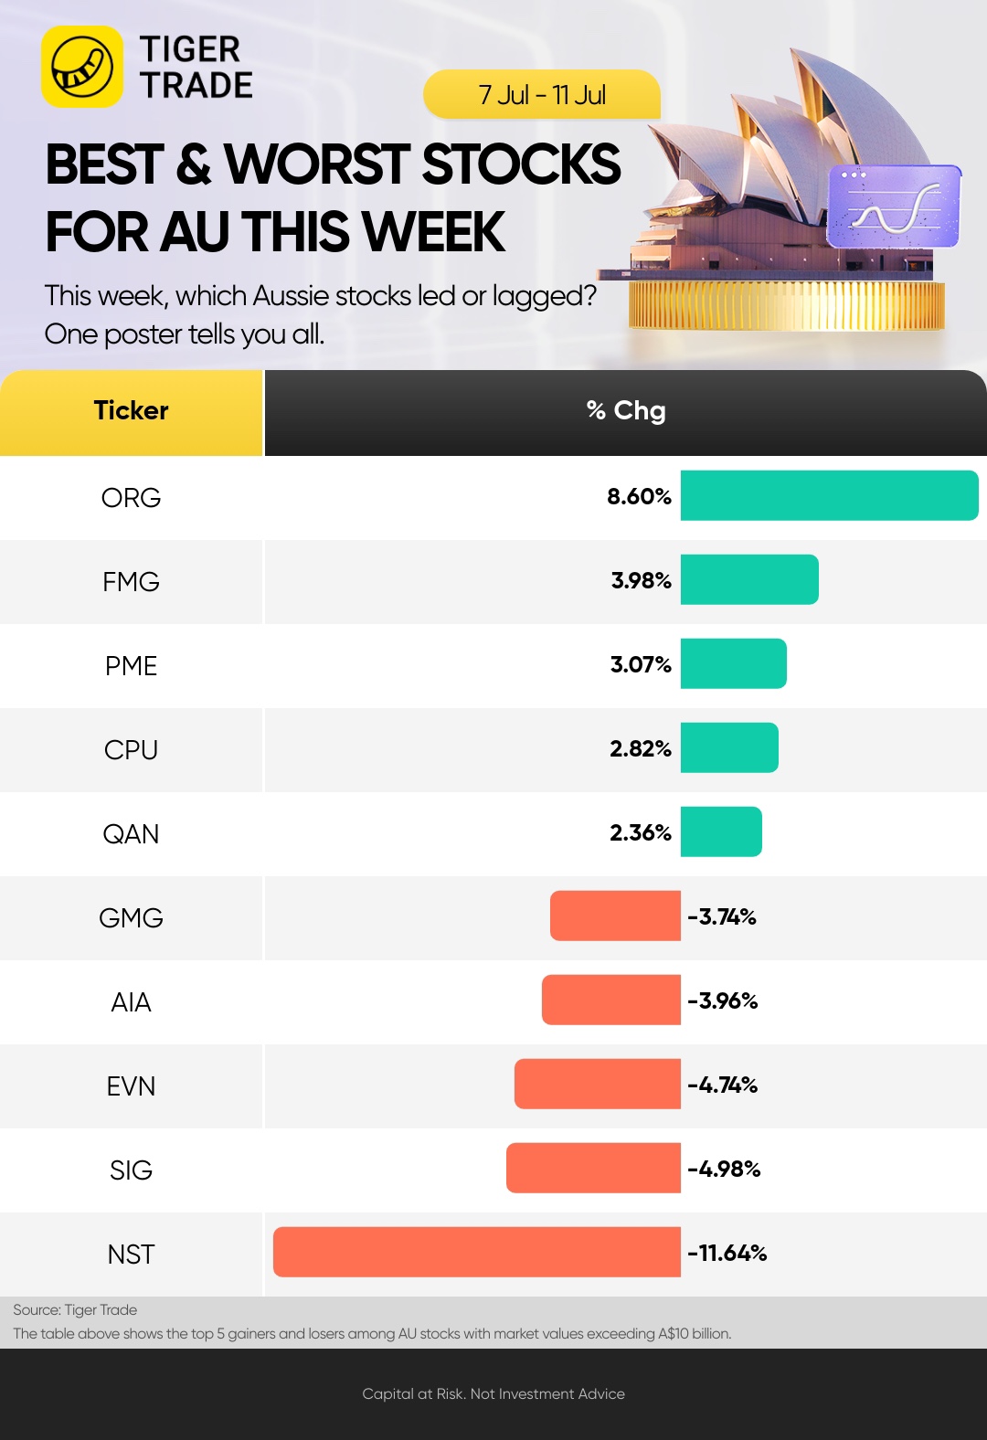This screenshot has height=1440, width=987.
Task: Click the % Chg column header
Action: [x=626, y=412]
